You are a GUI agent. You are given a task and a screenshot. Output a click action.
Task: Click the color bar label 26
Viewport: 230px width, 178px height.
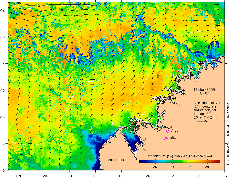click(155, 167)
